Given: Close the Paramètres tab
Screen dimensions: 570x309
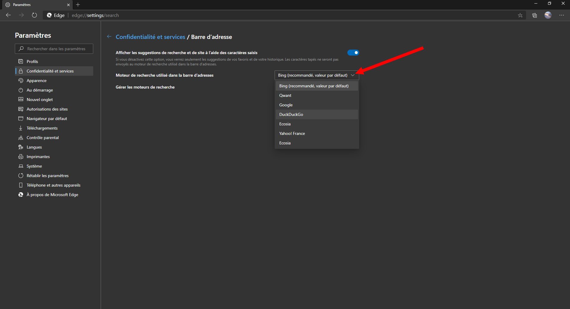Looking at the screenshot, I should pos(68,5).
